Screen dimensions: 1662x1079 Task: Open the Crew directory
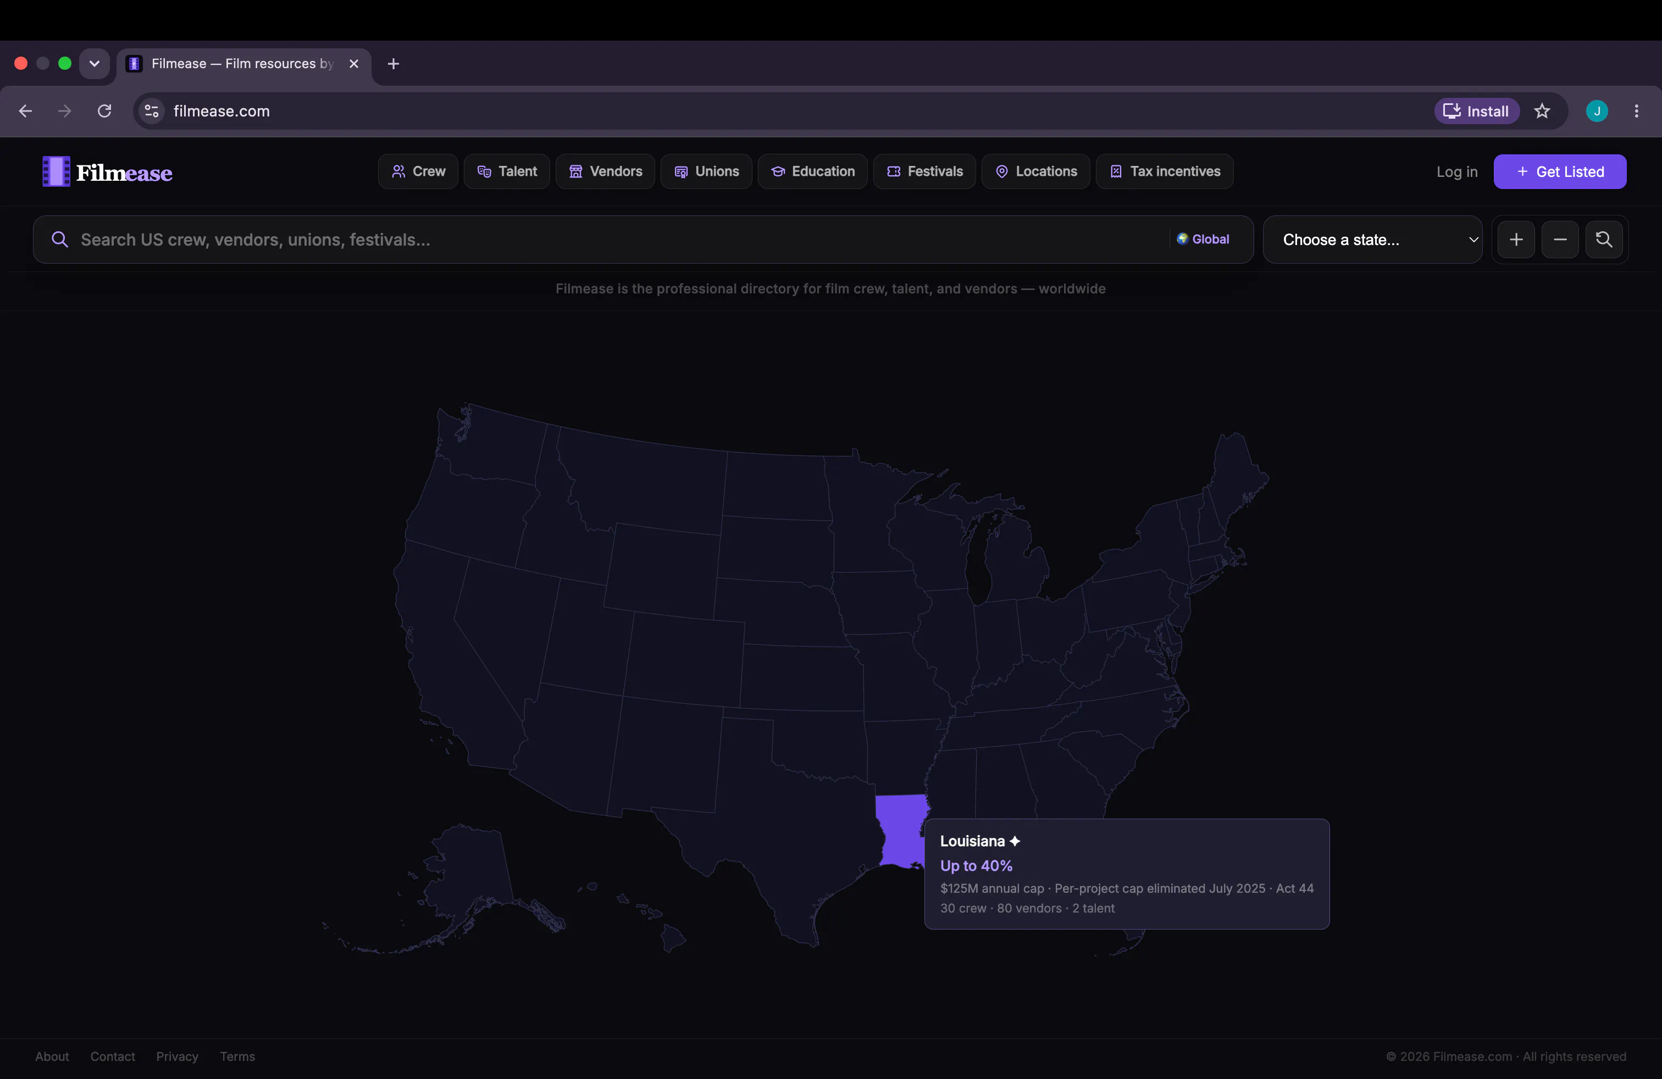(418, 172)
